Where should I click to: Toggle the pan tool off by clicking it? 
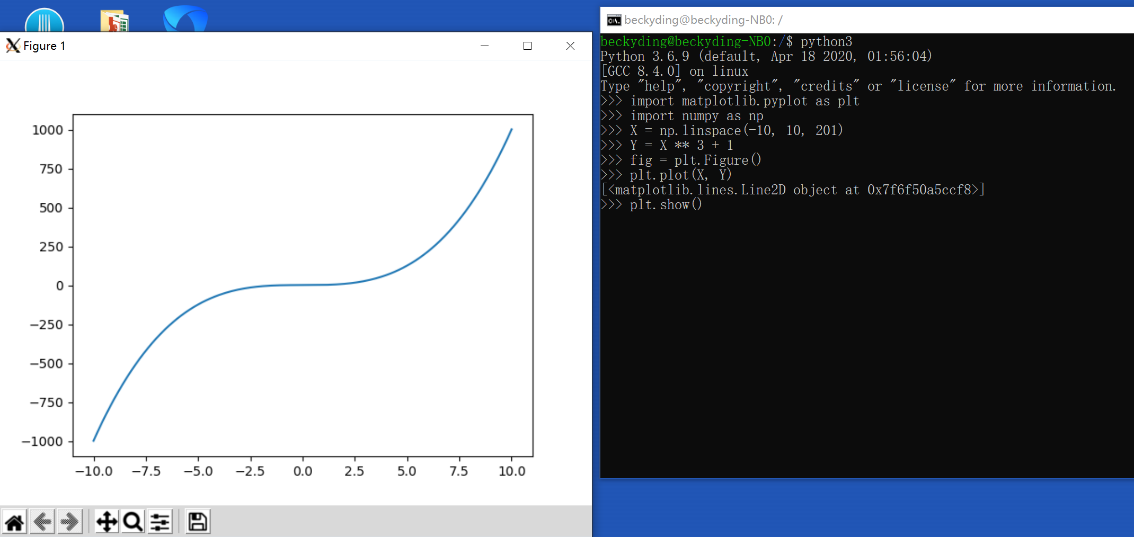(107, 522)
